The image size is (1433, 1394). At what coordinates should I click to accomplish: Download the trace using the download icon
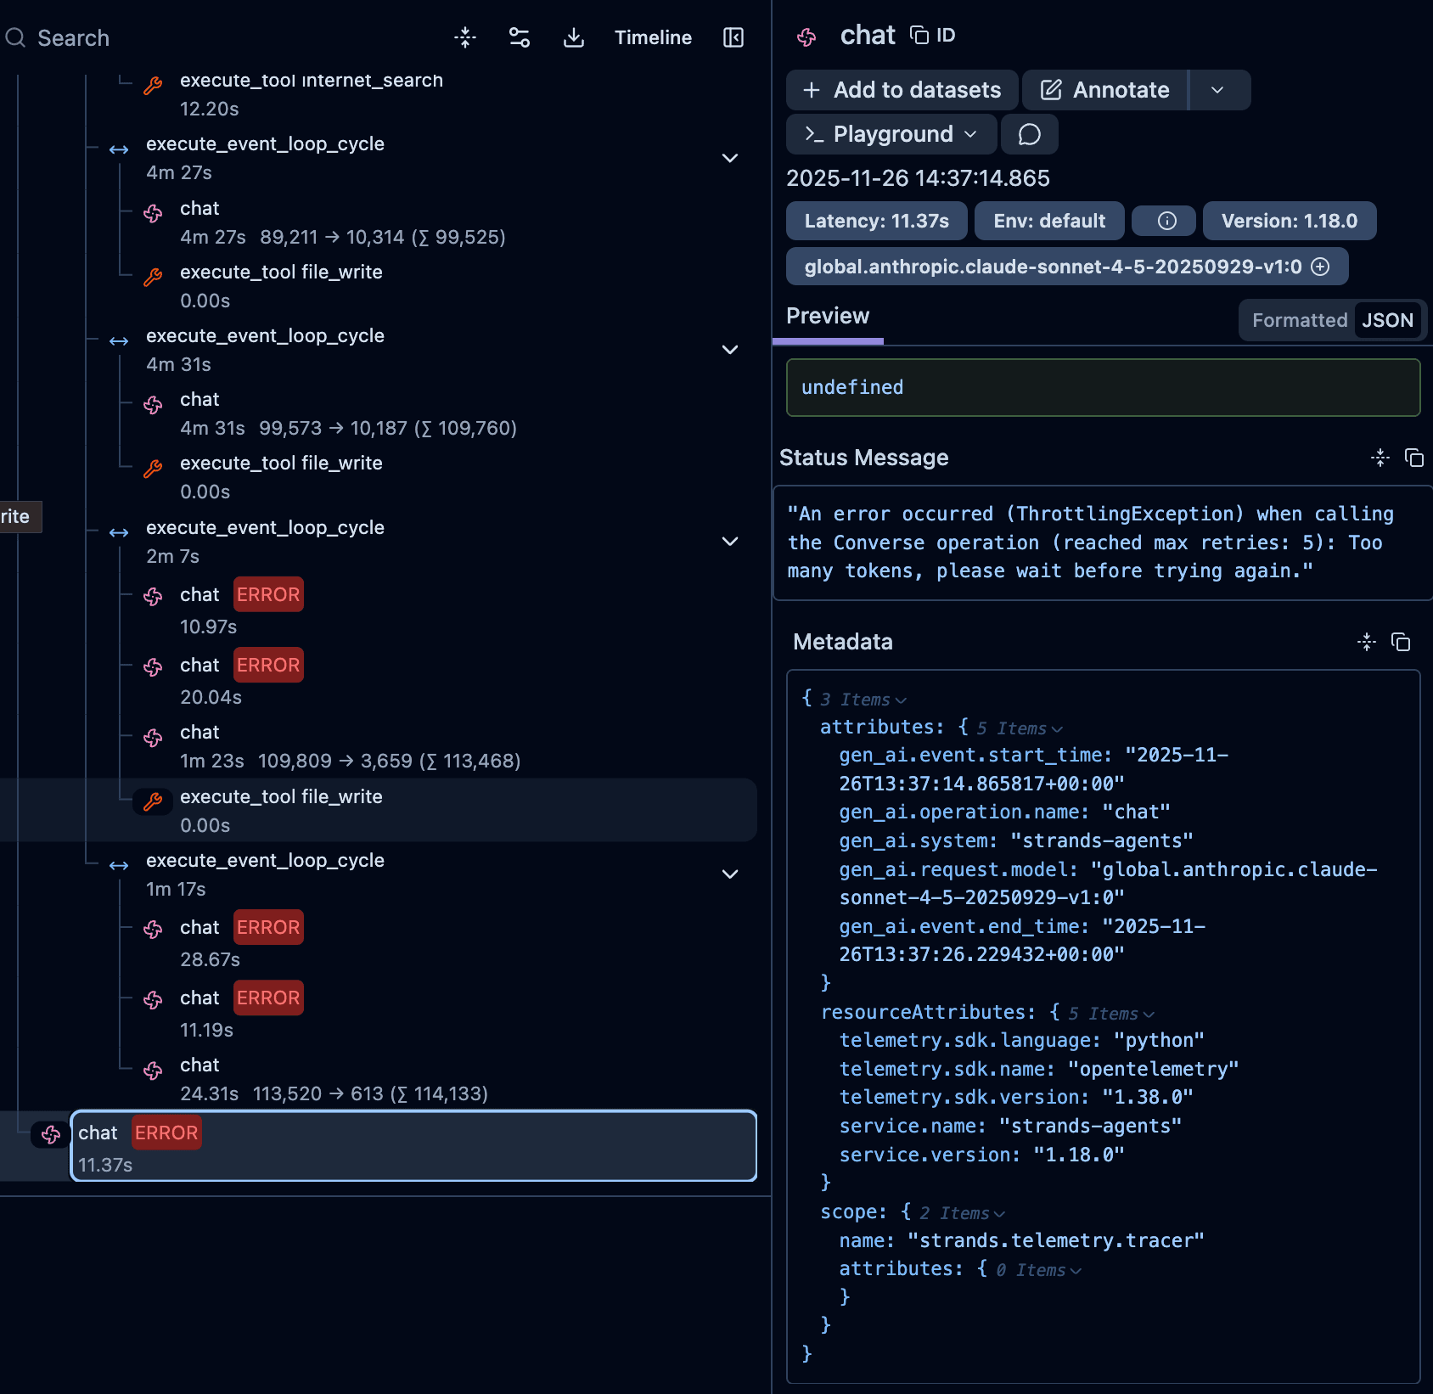click(574, 37)
